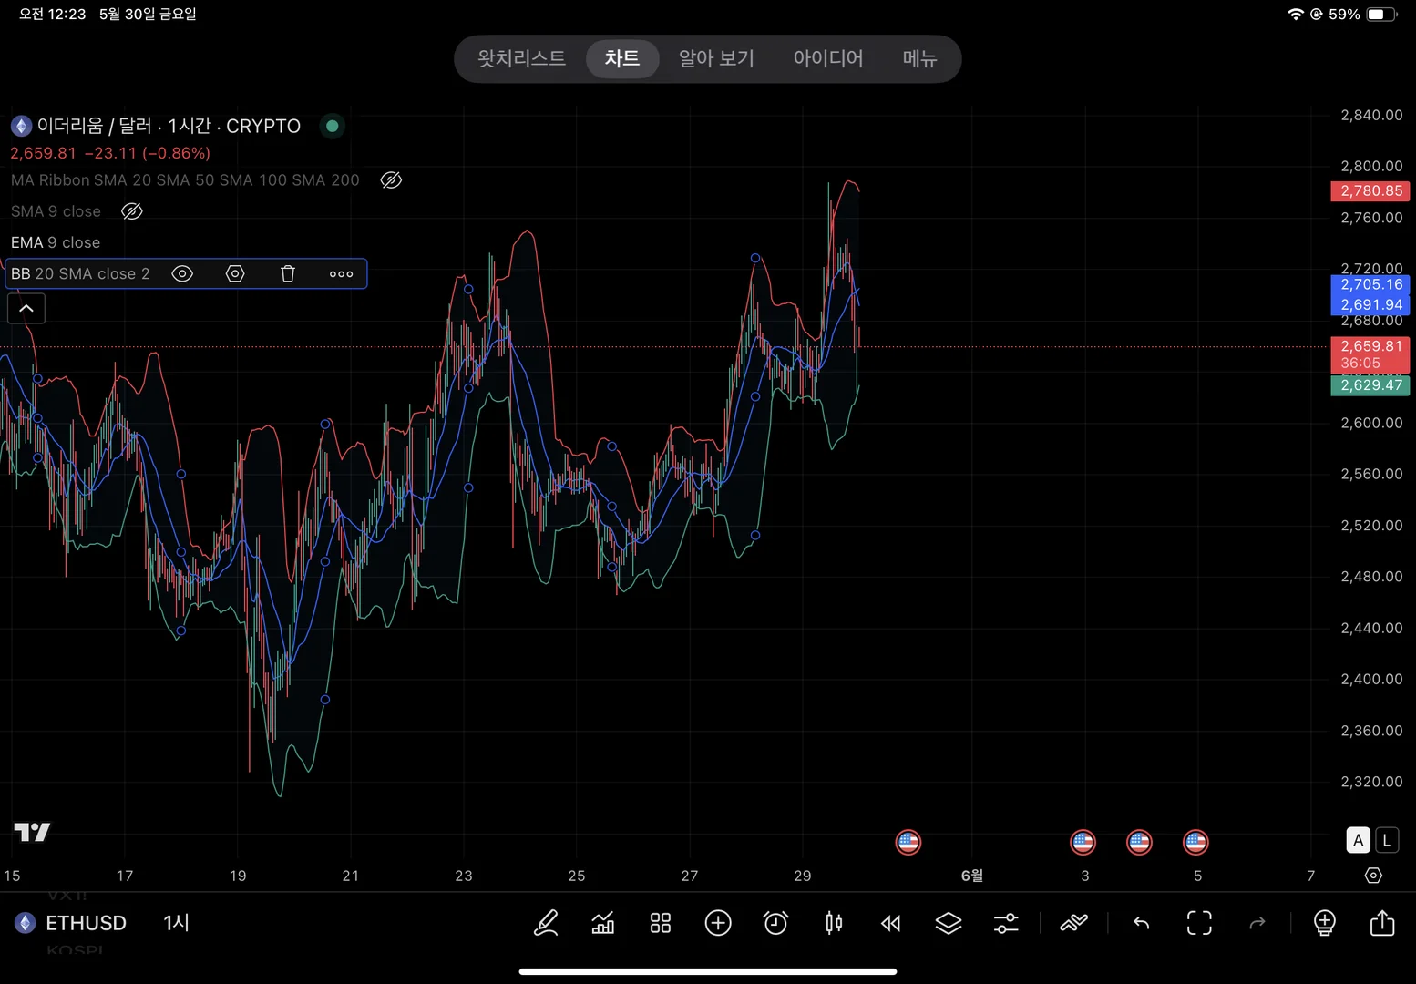
Task: Open the 1시 timeframe selector
Action: pyautogui.click(x=176, y=923)
